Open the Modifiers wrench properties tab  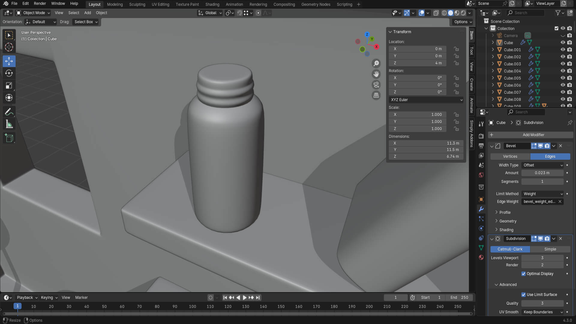481,209
